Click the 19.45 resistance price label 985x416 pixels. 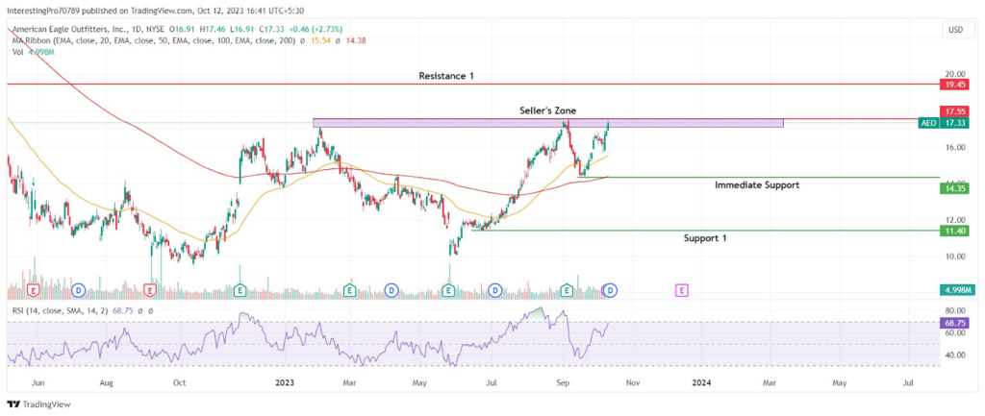(x=955, y=84)
